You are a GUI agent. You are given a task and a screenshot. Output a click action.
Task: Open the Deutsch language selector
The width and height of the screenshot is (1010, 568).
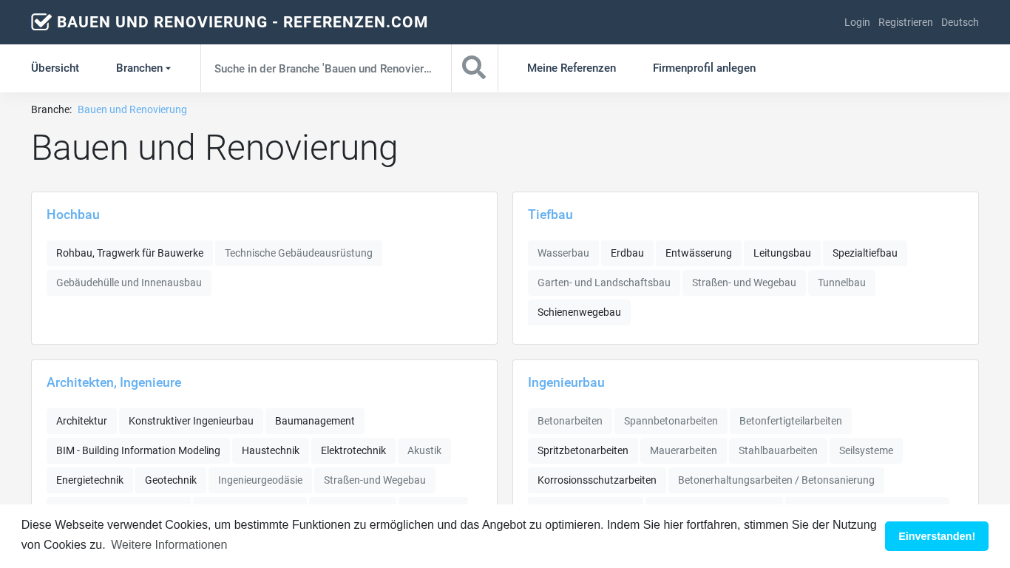coord(960,22)
